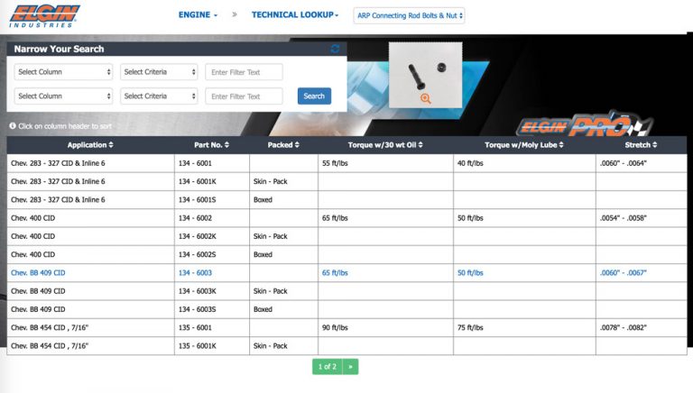Click the 65 ft/lbs value in the 134 - 6002 row
The height and width of the screenshot is (393, 693).
(335, 218)
